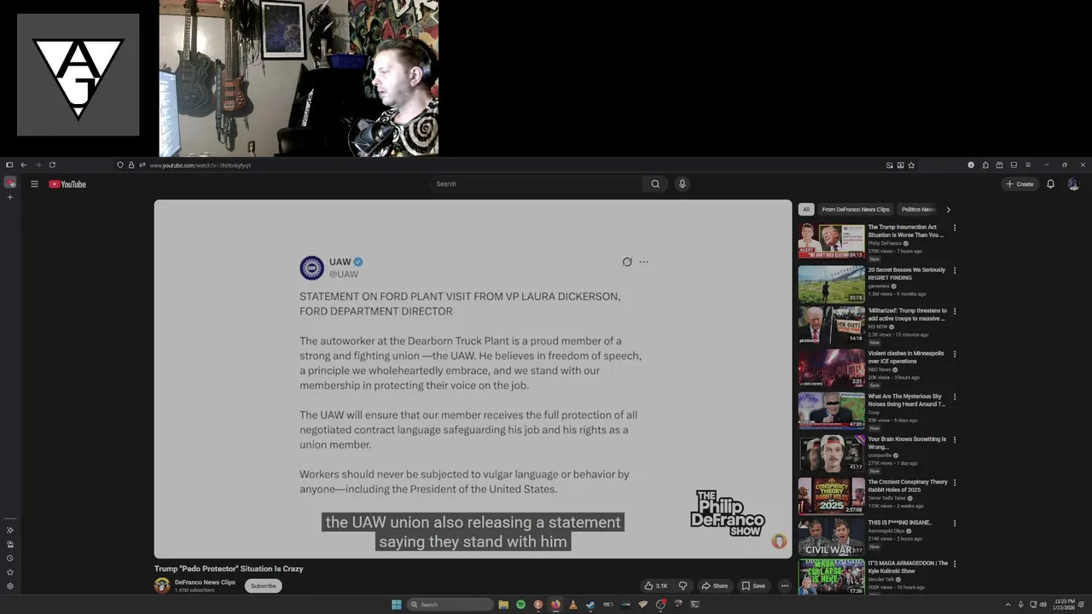
Task: Pause the playing video area
Action: 473,379
